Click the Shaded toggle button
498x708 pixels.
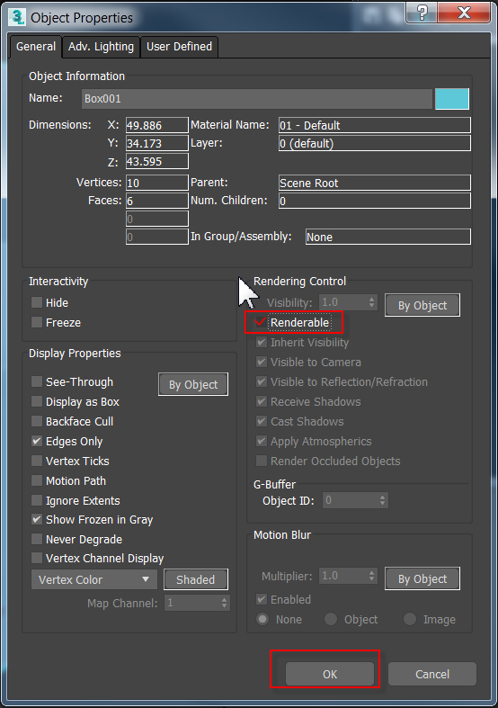coord(195,579)
